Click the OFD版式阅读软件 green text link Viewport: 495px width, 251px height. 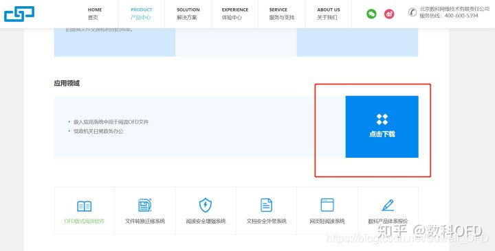85,221
